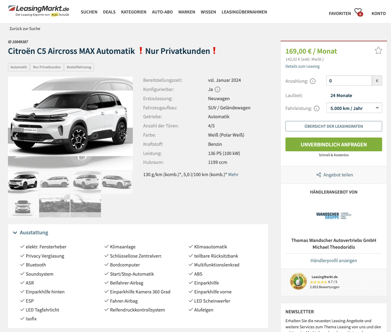This screenshot has height=332, width=391.
Task: Click into the Anzahlung amount field
Action: pyautogui.click(x=349, y=81)
